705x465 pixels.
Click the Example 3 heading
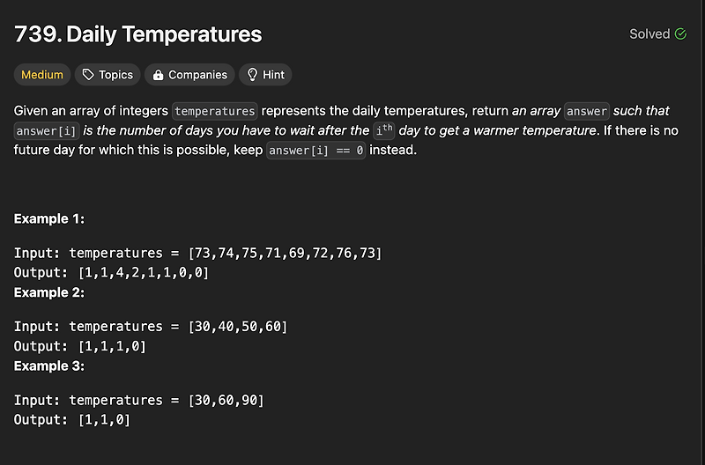[49, 366]
